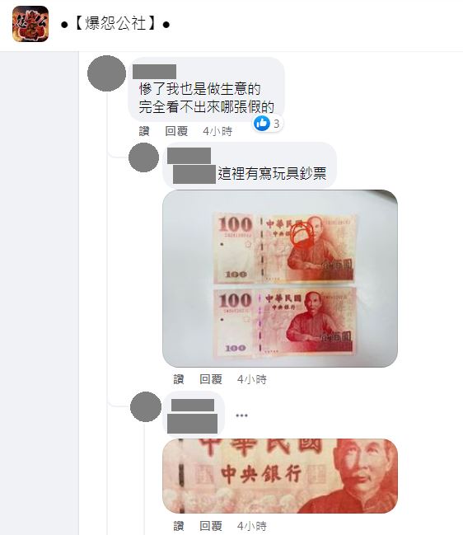View the first commenter's profile avatar
The image size is (463, 535).
(x=107, y=73)
